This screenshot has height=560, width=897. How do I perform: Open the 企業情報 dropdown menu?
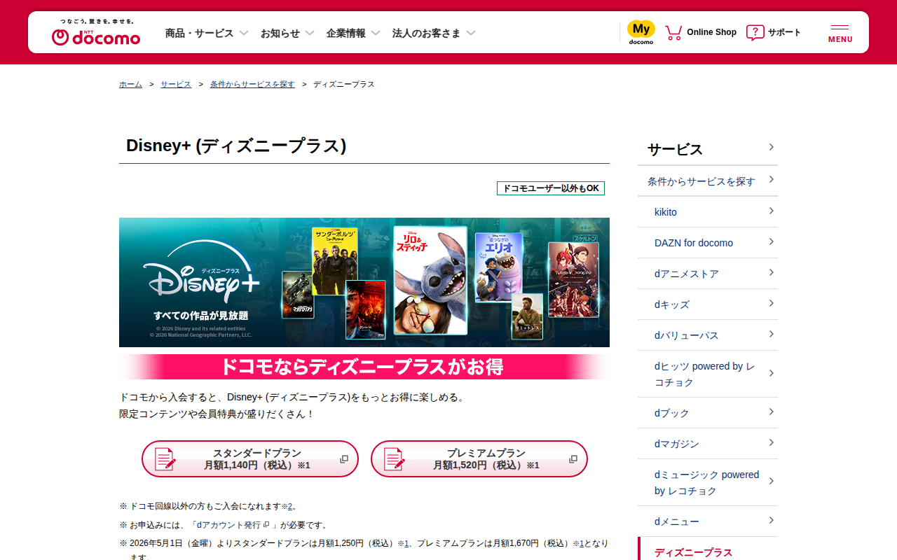click(x=353, y=33)
